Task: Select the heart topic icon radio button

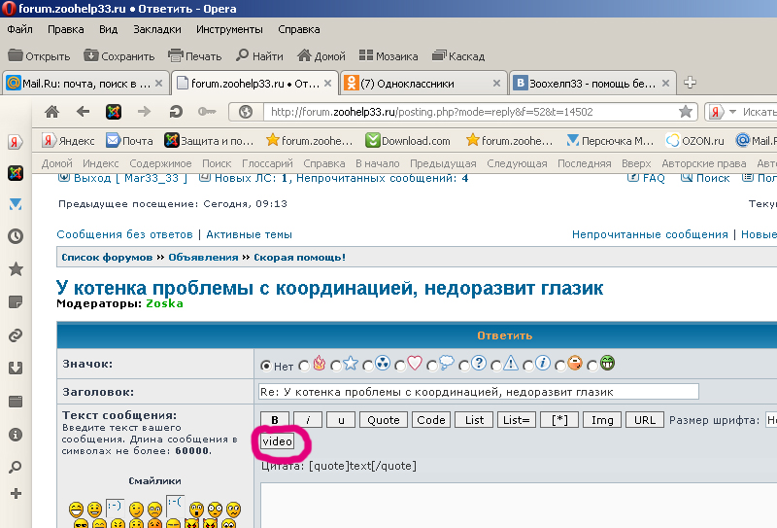Action: (398, 365)
